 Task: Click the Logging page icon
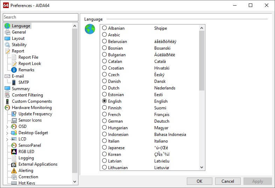coord(14,158)
